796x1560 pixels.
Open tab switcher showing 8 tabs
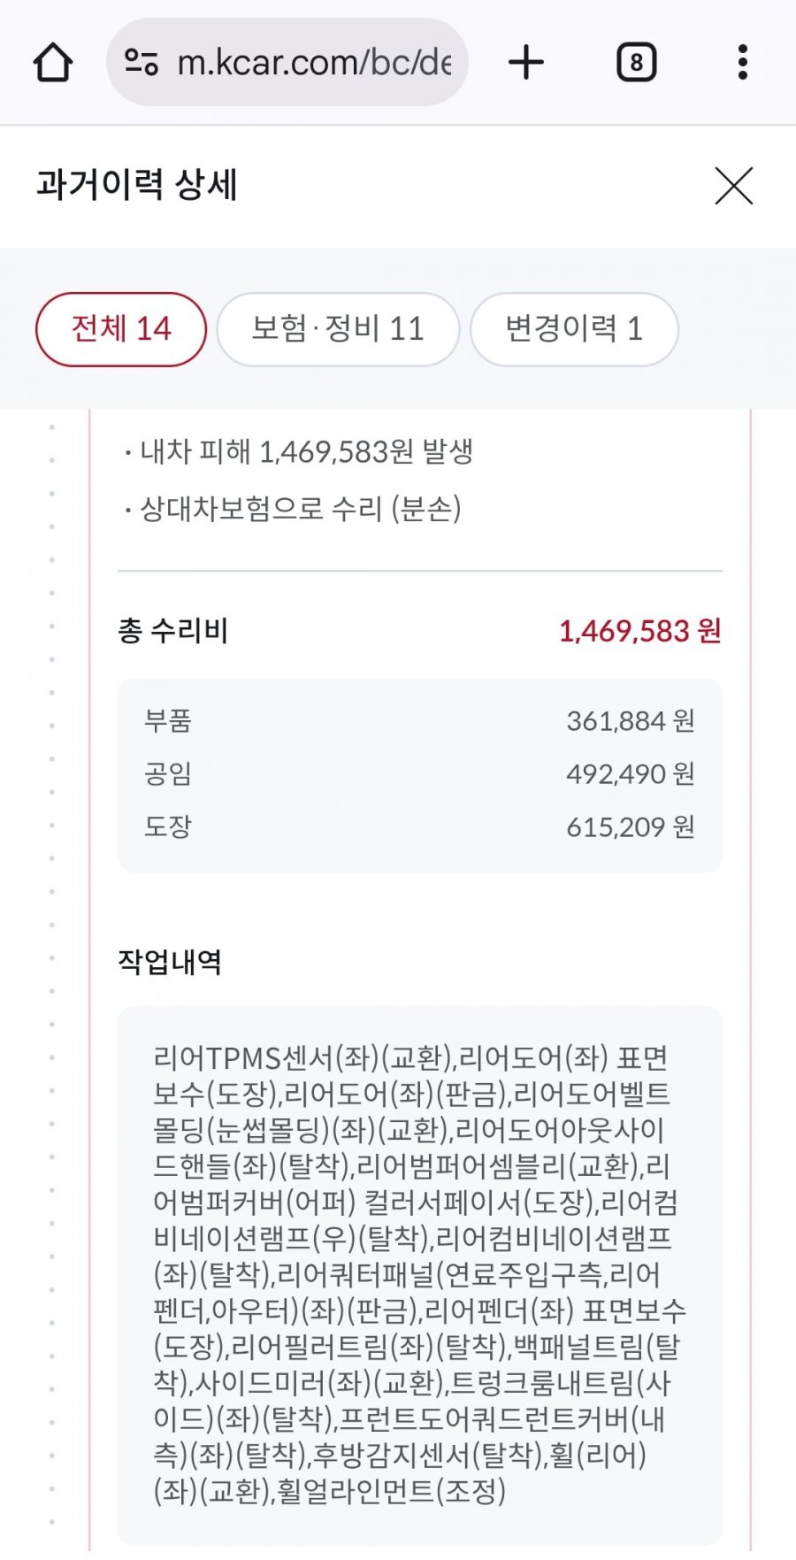tap(636, 63)
